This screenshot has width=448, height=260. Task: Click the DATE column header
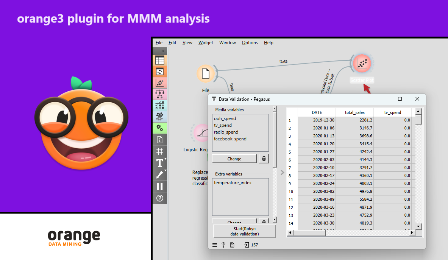pos(317,112)
